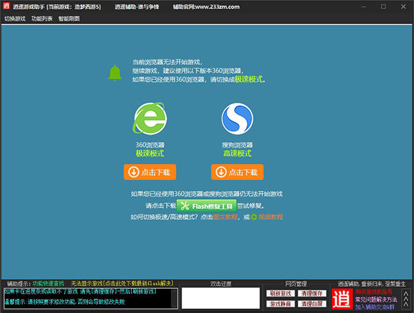414x313 pixels.
Task: Click the white 双击还原 box
Action: 218,298
